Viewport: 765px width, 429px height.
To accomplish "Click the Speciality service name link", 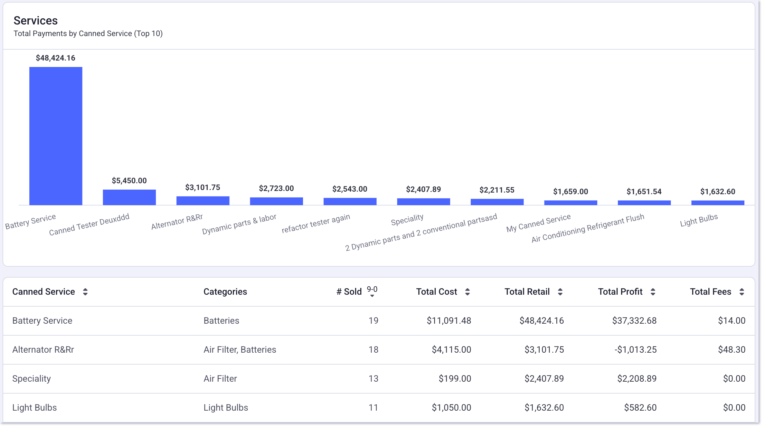I will pyautogui.click(x=31, y=378).
